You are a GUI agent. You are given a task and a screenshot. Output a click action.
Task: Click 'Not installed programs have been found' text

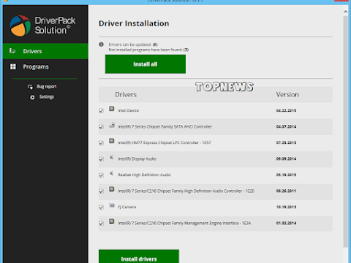point(148,50)
